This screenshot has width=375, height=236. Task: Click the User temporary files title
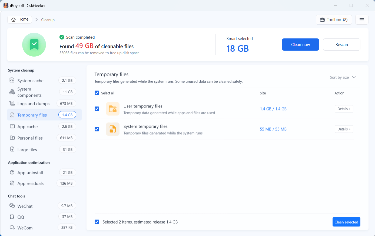[143, 106]
